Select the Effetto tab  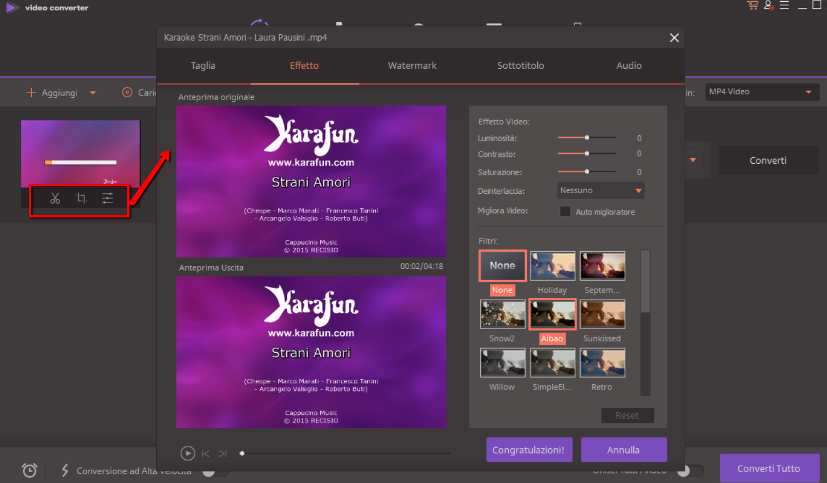coord(304,65)
